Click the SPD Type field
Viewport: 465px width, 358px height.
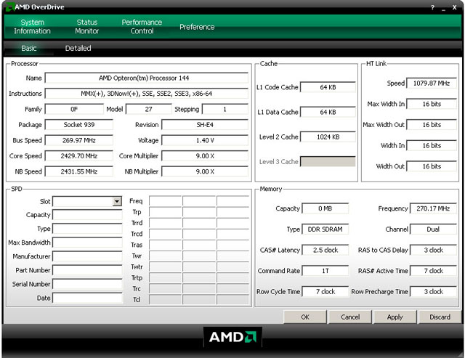coord(87,229)
